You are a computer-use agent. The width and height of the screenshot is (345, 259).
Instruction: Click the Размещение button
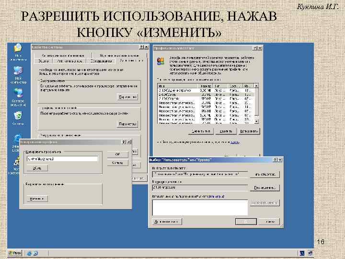265,188
